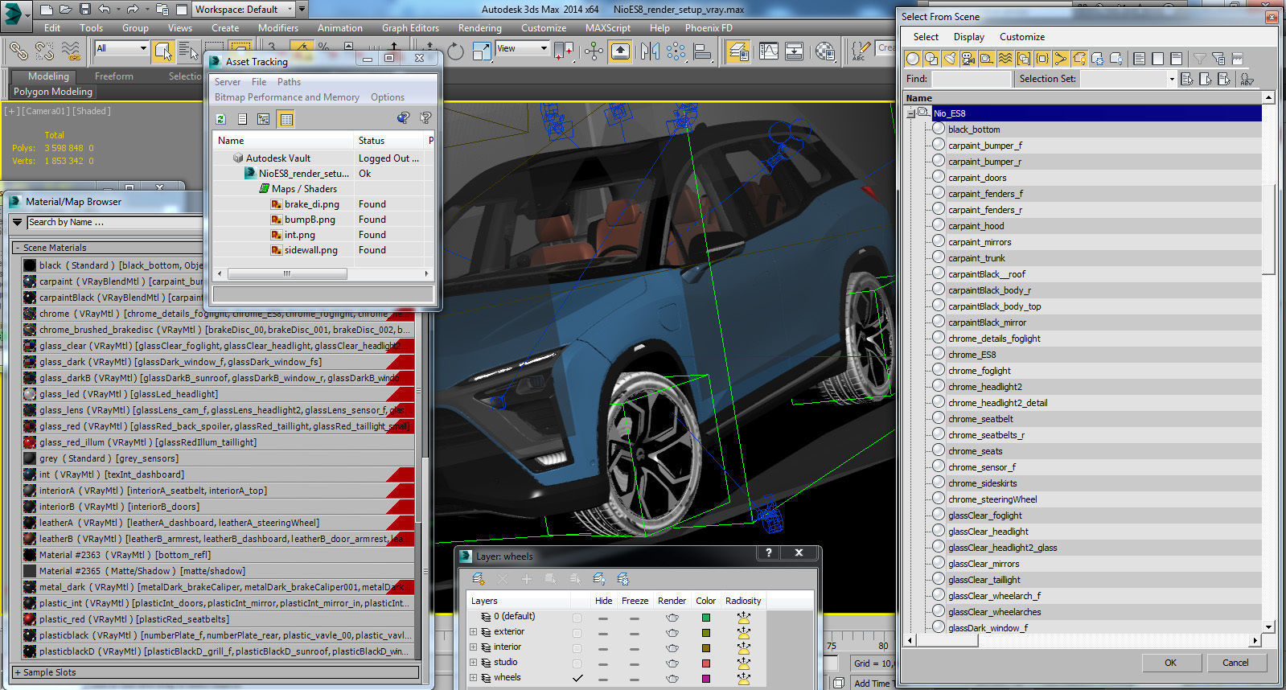Click the Polygon Modeling button
Viewport: 1286px width, 690px height.
coord(53,92)
